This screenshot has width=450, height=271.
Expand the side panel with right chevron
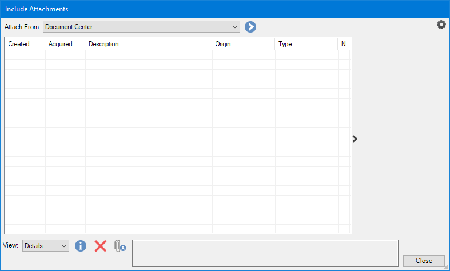click(x=355, y=139)
